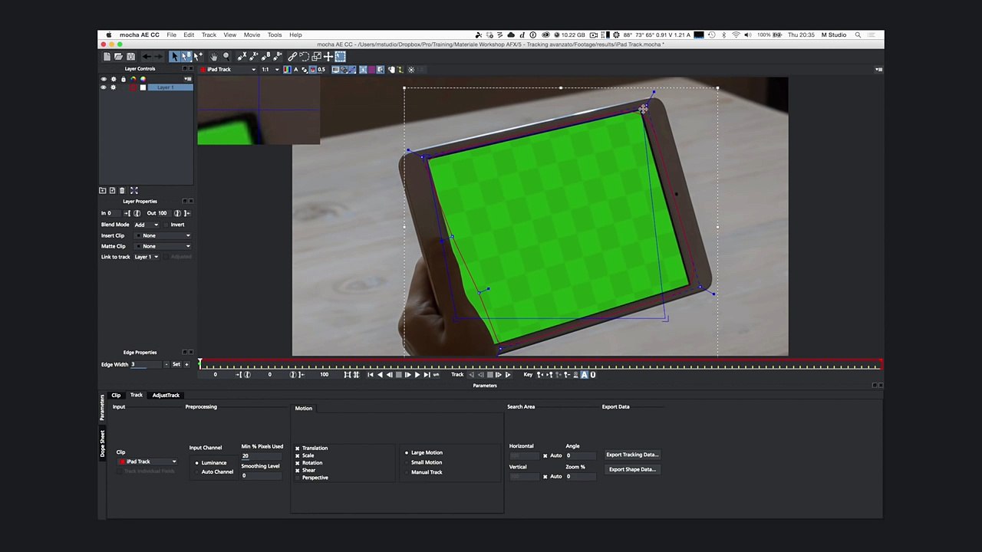Click Layer 1 red color swatch
Screen dimensions: 982x552
pos(133,87)
